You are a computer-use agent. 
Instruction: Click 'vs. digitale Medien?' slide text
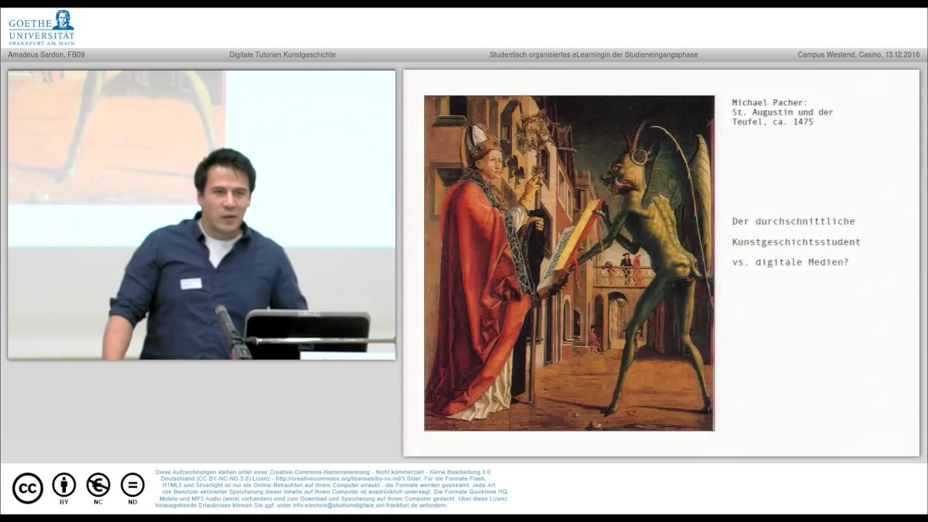coord(790,262)
